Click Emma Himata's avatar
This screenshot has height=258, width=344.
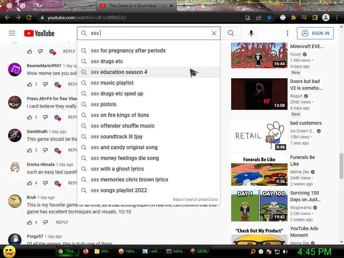15,168
